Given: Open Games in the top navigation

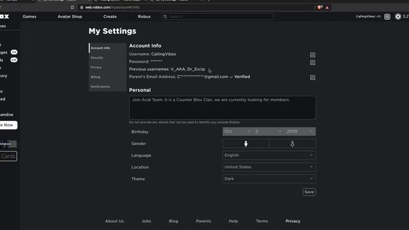Looking at the screenshot, I should [29, 17].
